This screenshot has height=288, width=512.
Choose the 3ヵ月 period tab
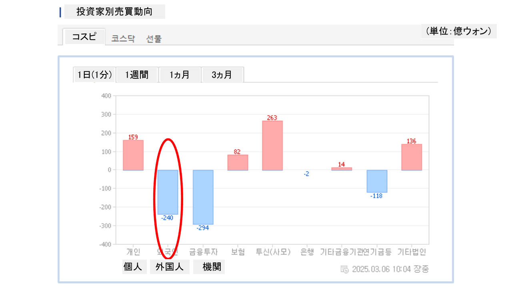pyautogui.click(x=222, y=75)
